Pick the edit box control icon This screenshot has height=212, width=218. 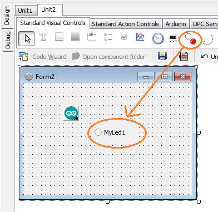[92, 37]
